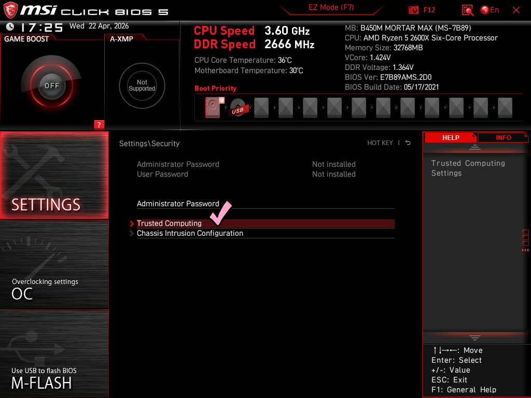Change language via globe En icon

coord(490,10)
